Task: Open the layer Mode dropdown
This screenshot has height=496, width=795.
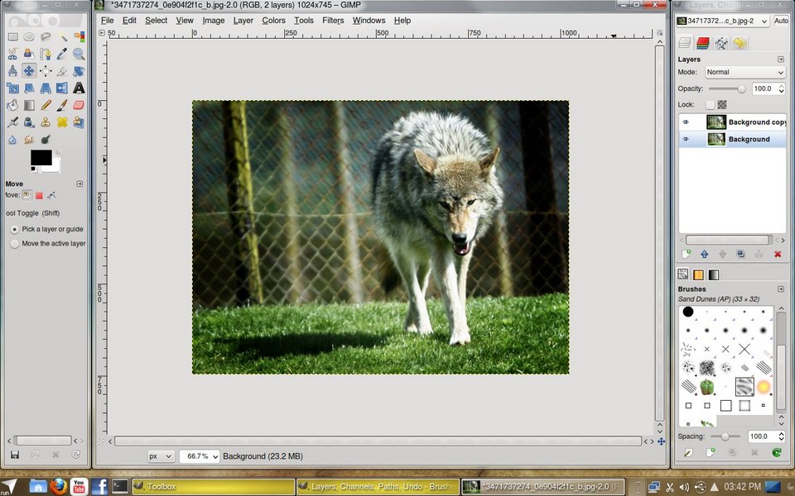Action: click(x=744, y=72)
